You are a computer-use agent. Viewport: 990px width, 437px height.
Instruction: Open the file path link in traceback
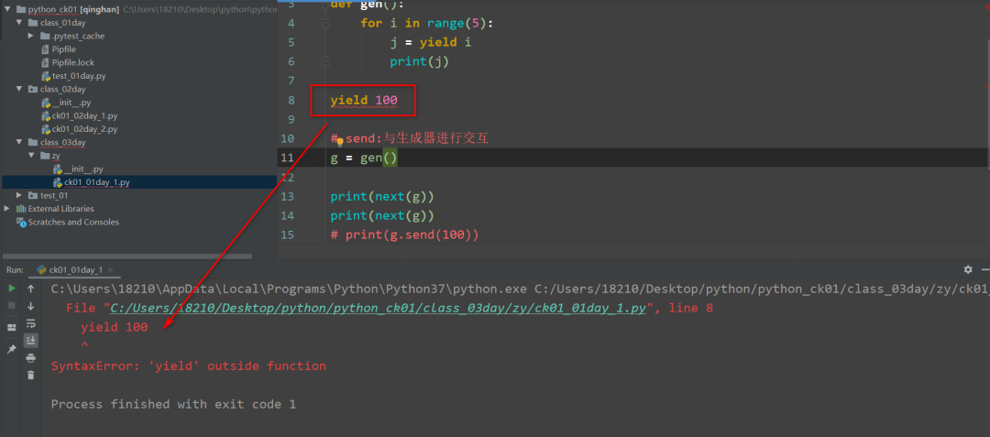379,309
